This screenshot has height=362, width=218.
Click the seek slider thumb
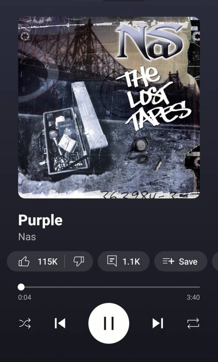tap(21, 287)
